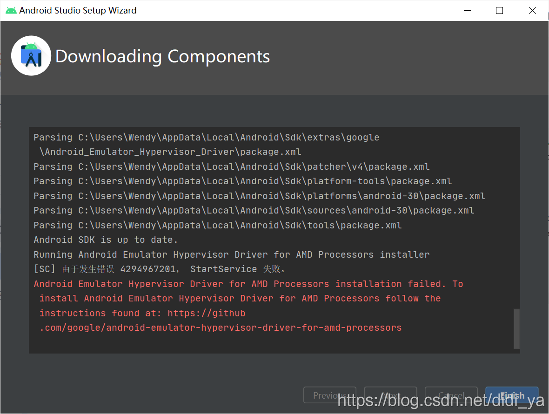Viewport: 549px width, 414px height.
Task: Click the 'platform-tools\package.xml' parsing line
Action: click(x=243, y=181)
